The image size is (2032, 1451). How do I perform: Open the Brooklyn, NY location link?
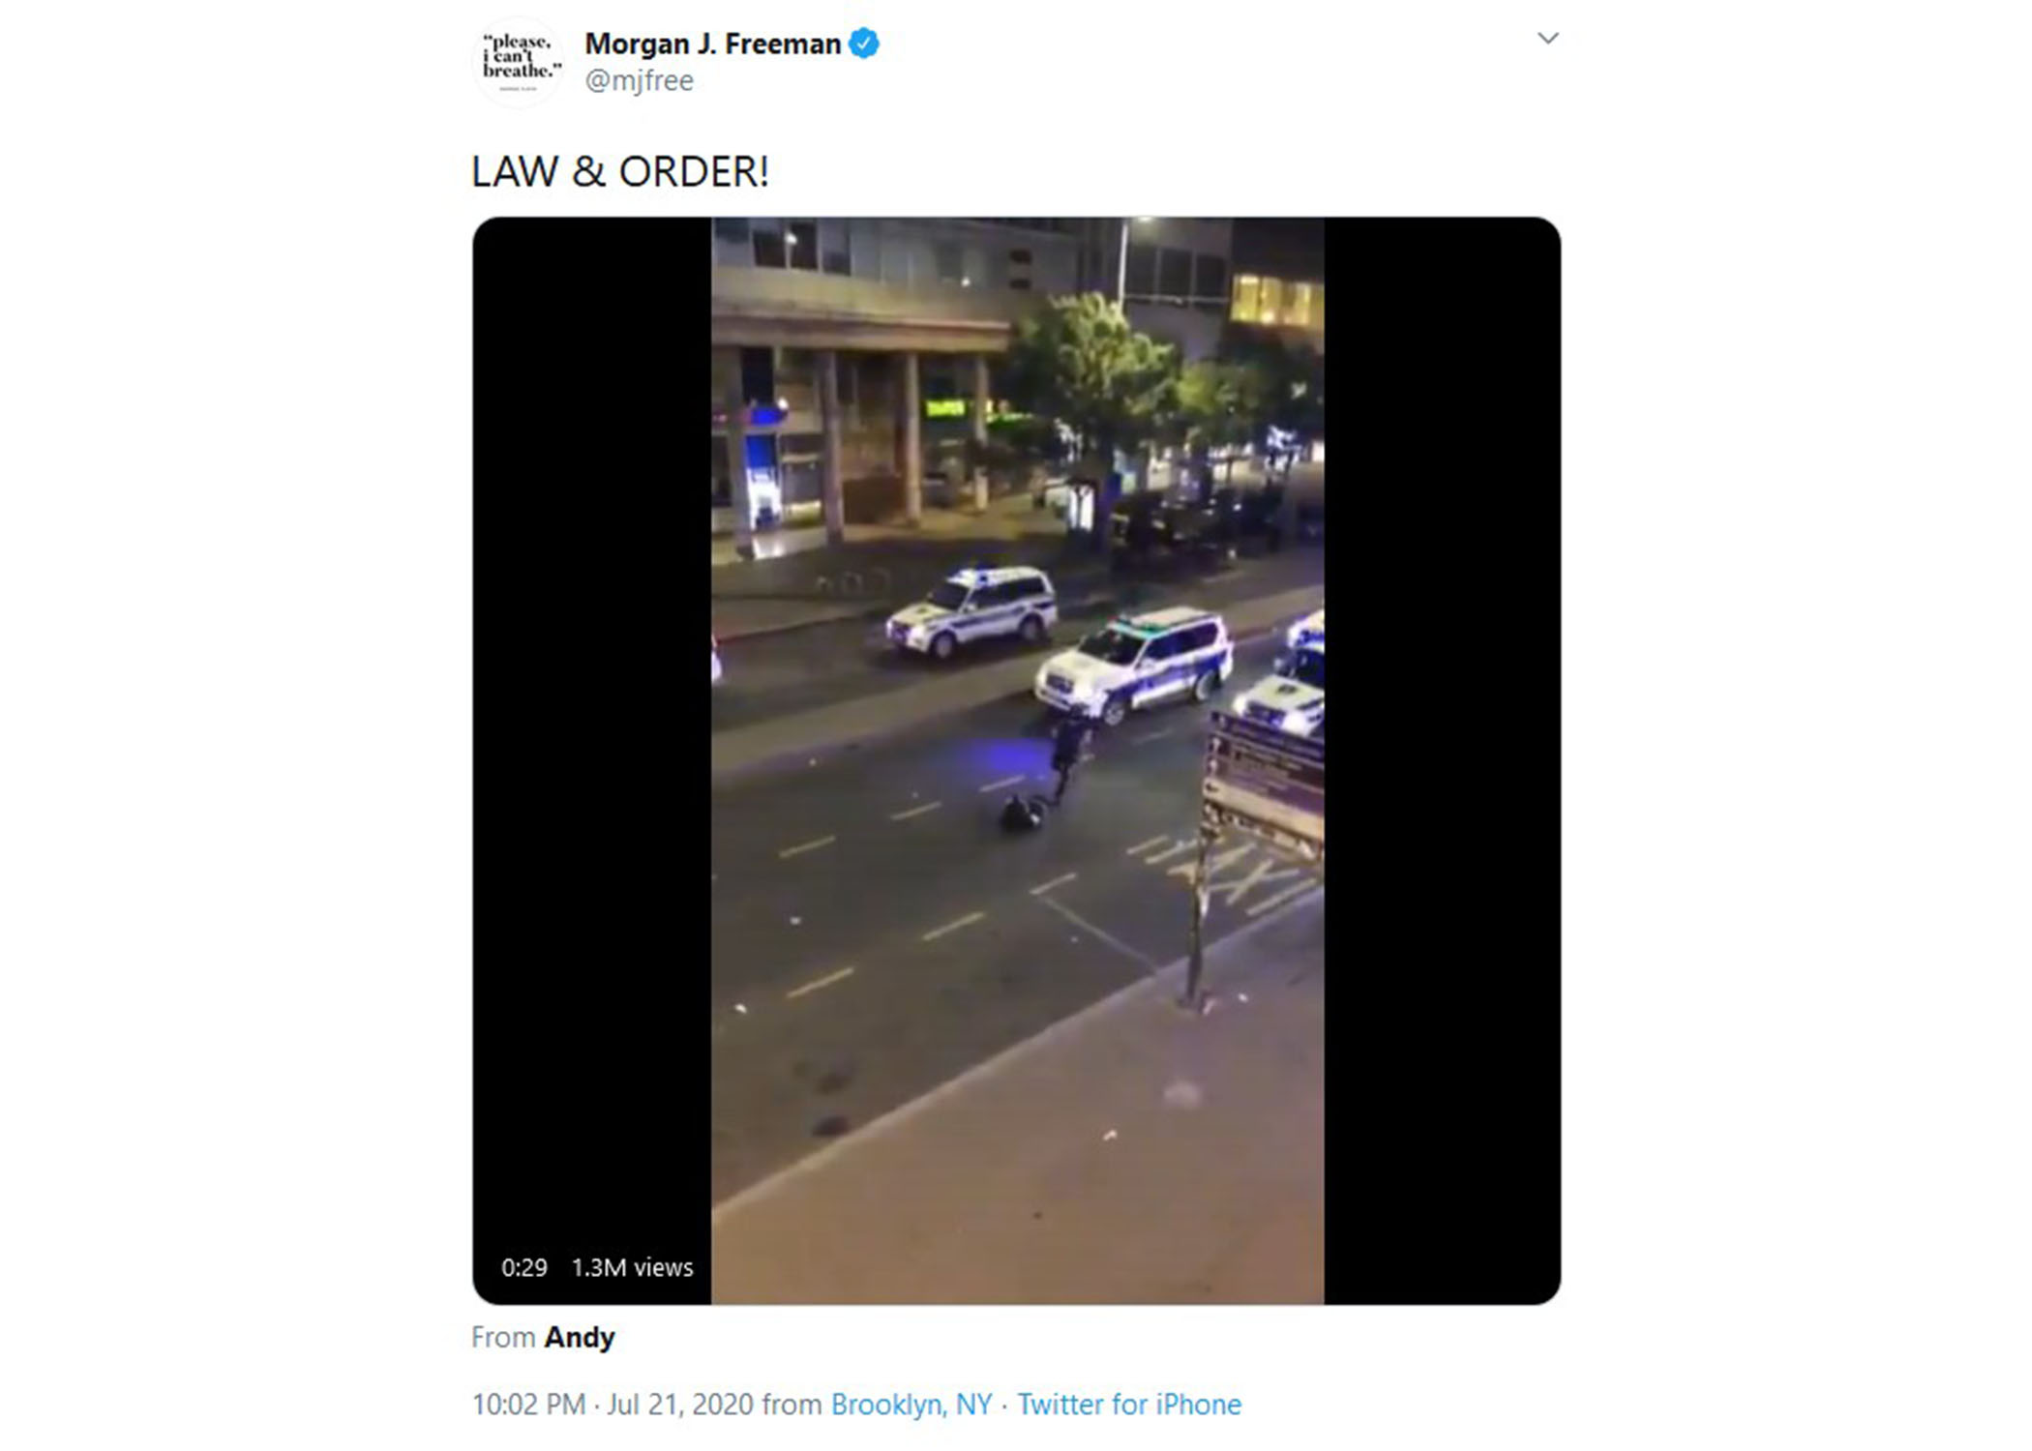click(x=911, y=1404)
